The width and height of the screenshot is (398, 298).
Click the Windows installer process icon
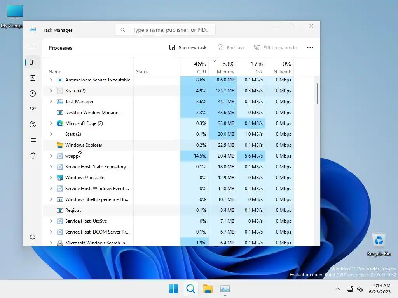(x=59, y=178)
